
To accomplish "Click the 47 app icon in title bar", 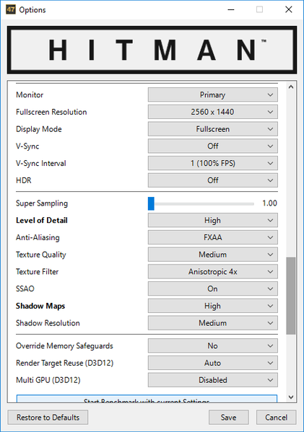I will [x=11, y=9].
